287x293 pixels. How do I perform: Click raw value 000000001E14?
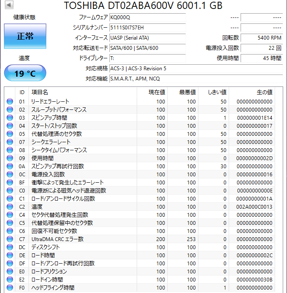coord(255,118)
